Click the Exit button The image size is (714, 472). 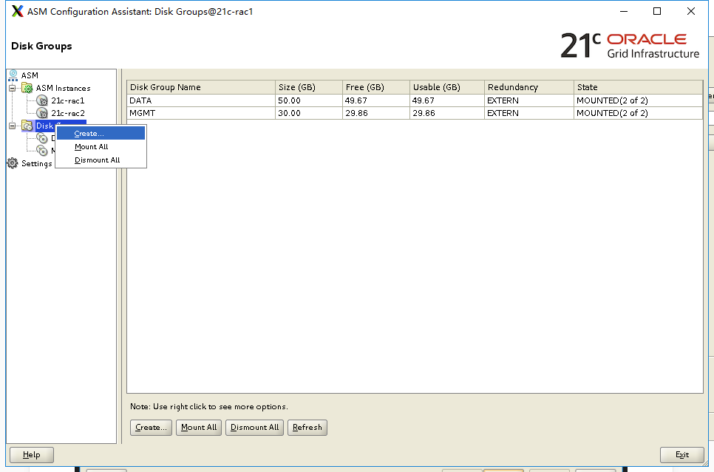[682, 455]
